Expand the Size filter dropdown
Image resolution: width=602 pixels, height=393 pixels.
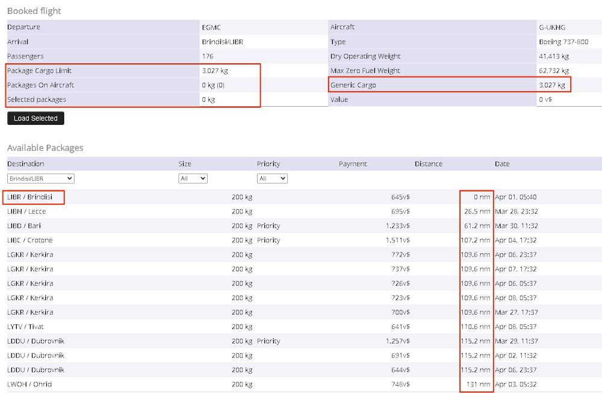coord(193,178)
